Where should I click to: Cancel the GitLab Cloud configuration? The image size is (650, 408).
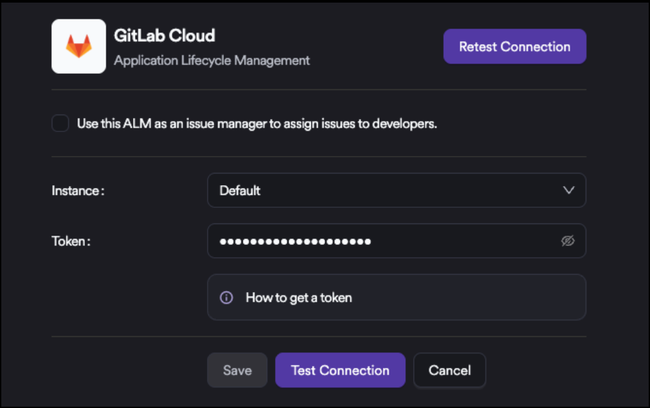449,370
